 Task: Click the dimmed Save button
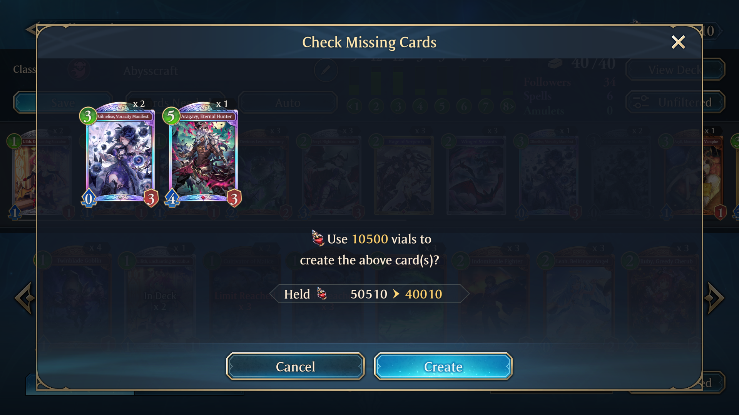(x=63, y=103)
